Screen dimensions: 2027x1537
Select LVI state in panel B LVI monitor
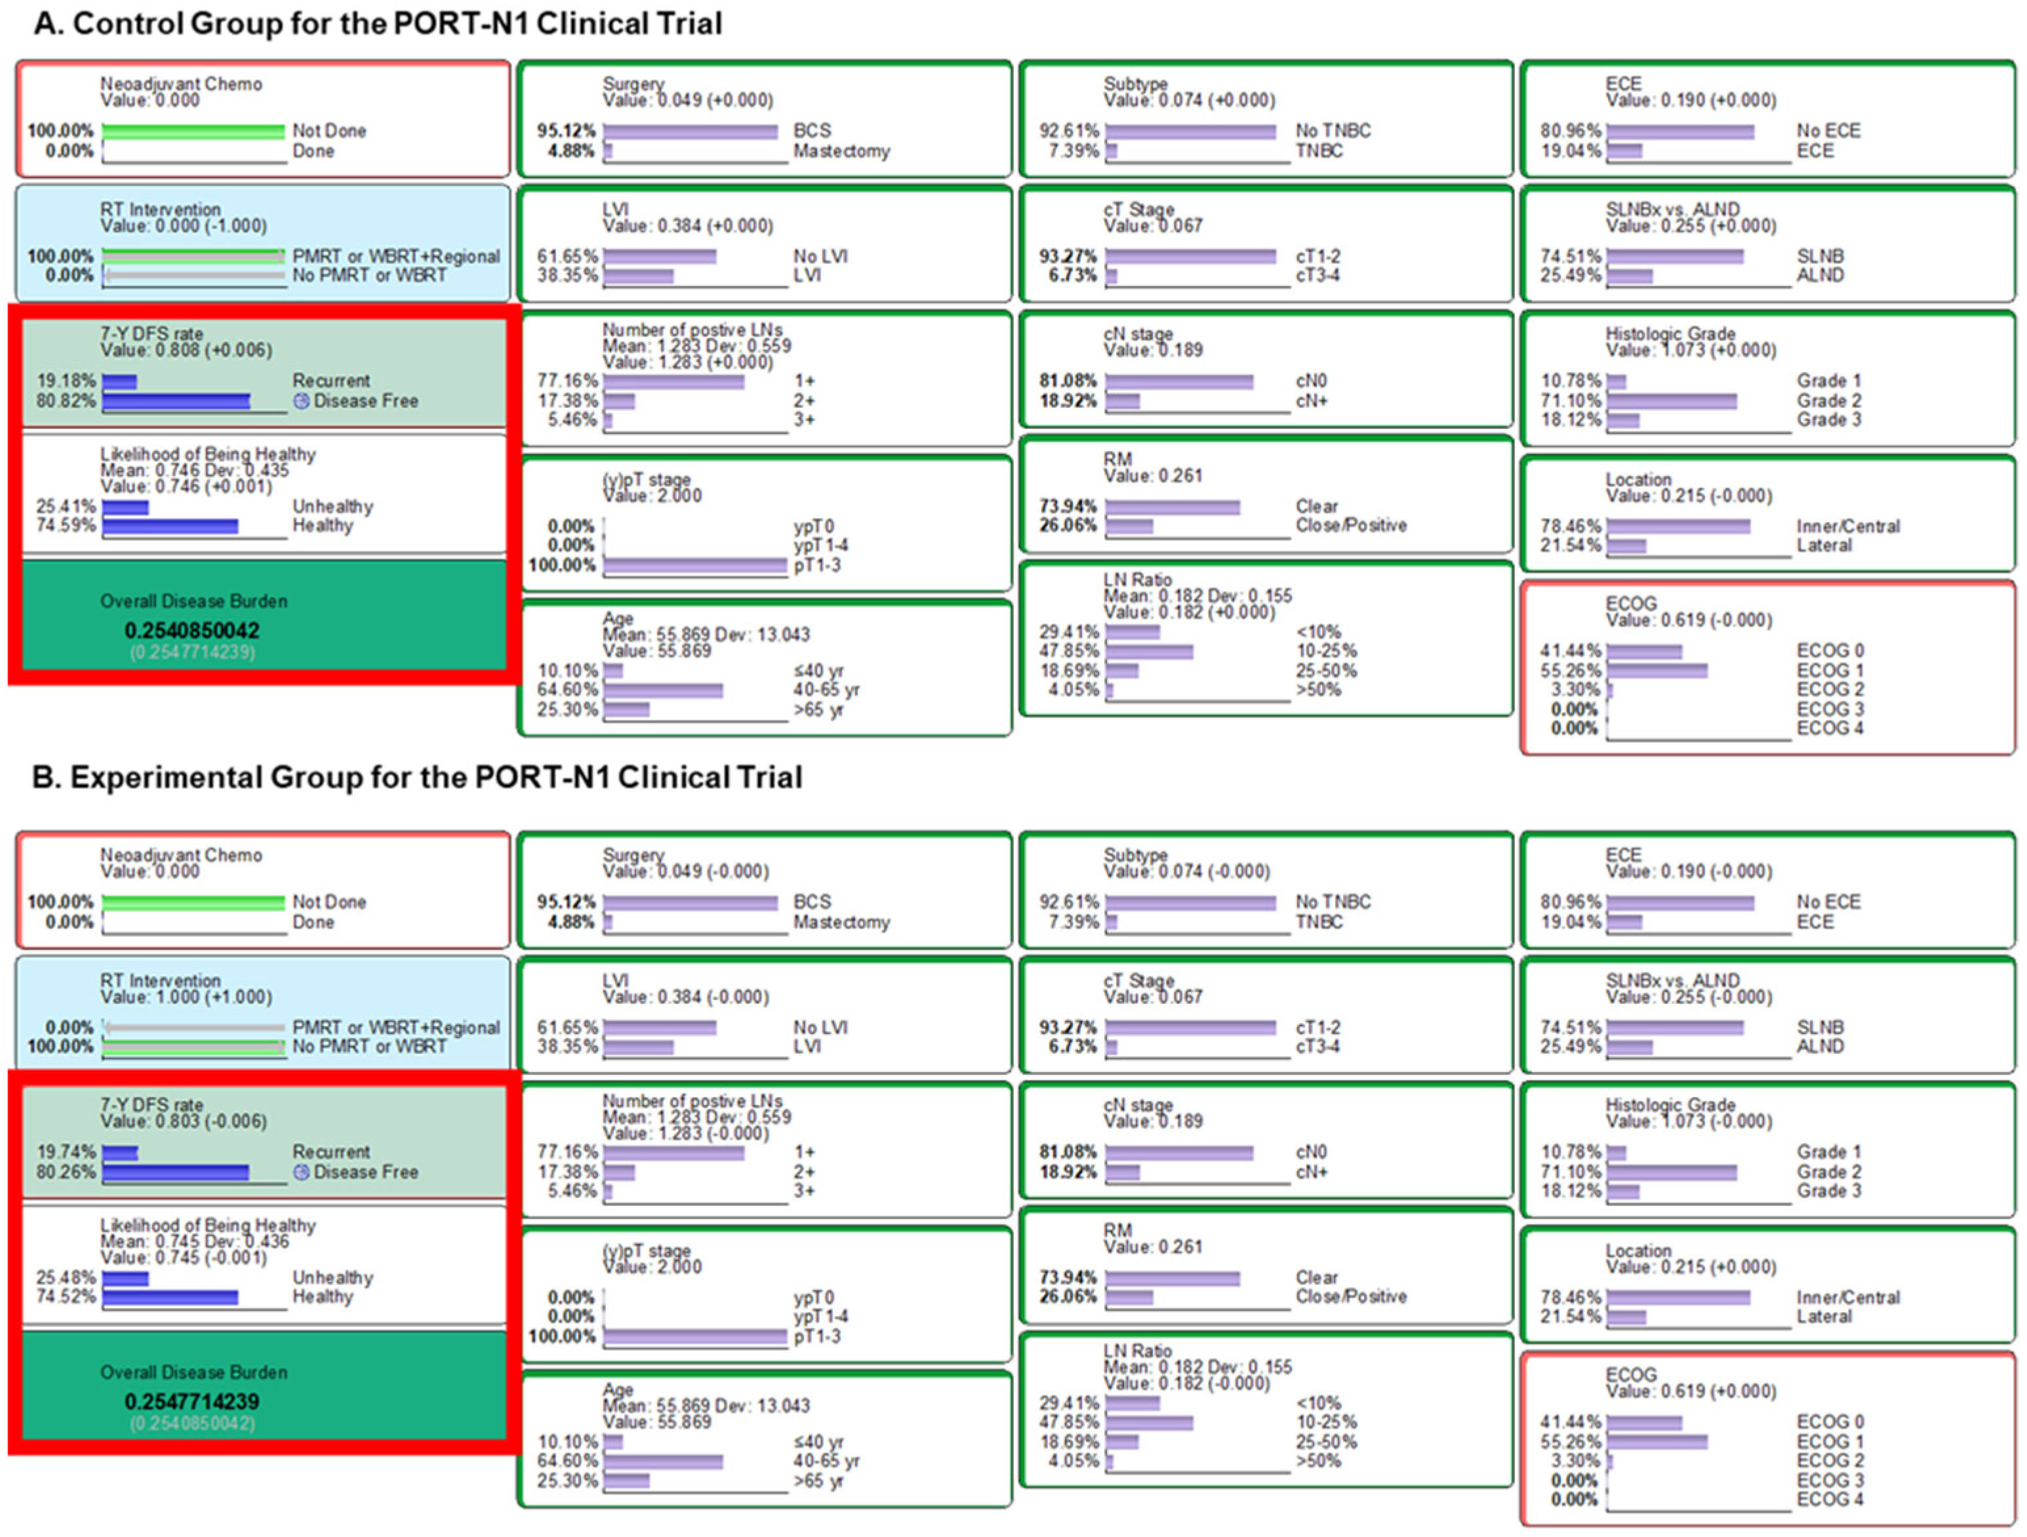click(639, 1047)
